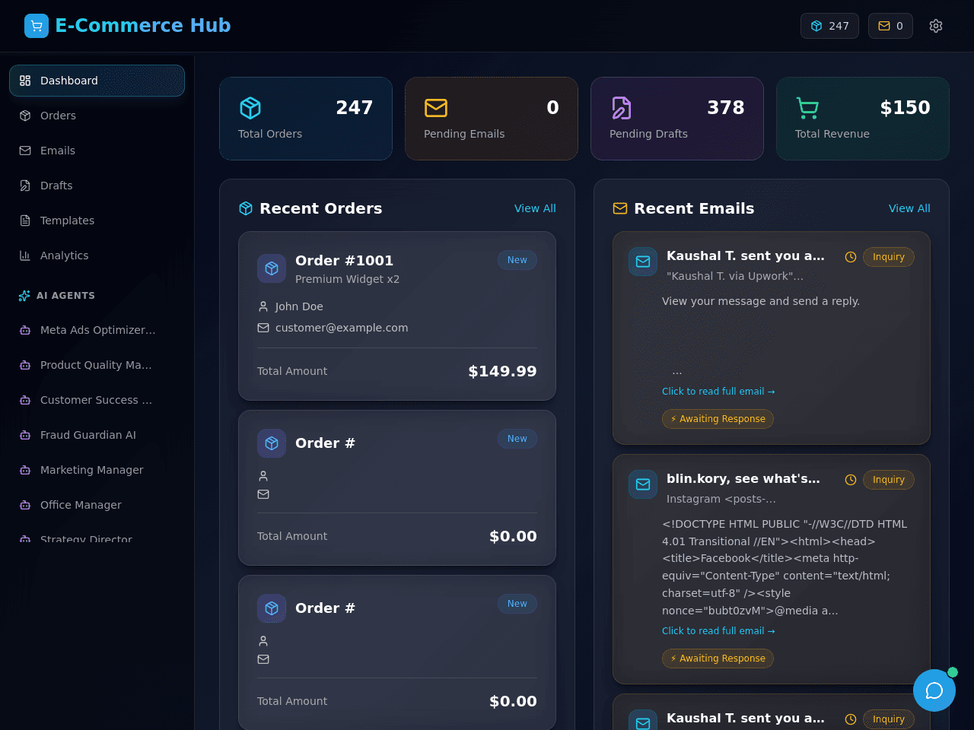Click the Pending Emails stat card

pos(492,119)
